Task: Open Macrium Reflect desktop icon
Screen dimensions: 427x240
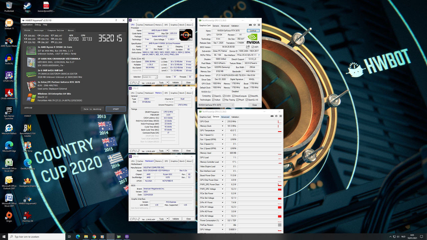Action: point(9,129)
